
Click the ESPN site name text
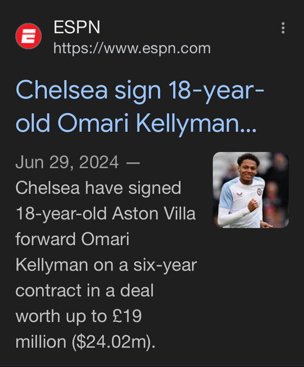[77, 27]
